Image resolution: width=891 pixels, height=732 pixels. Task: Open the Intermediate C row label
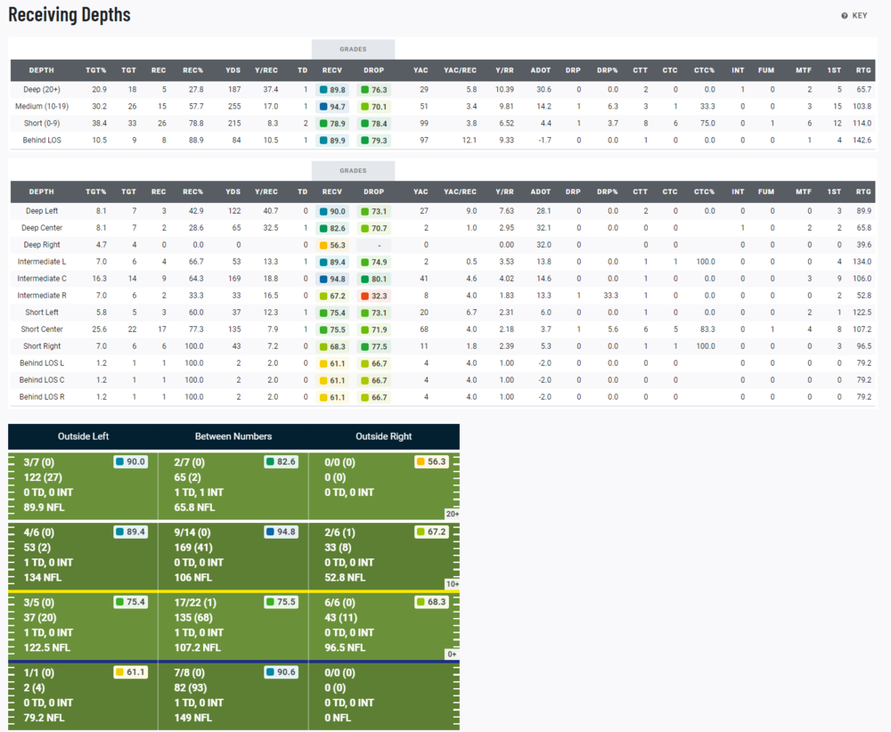[41, 279]
